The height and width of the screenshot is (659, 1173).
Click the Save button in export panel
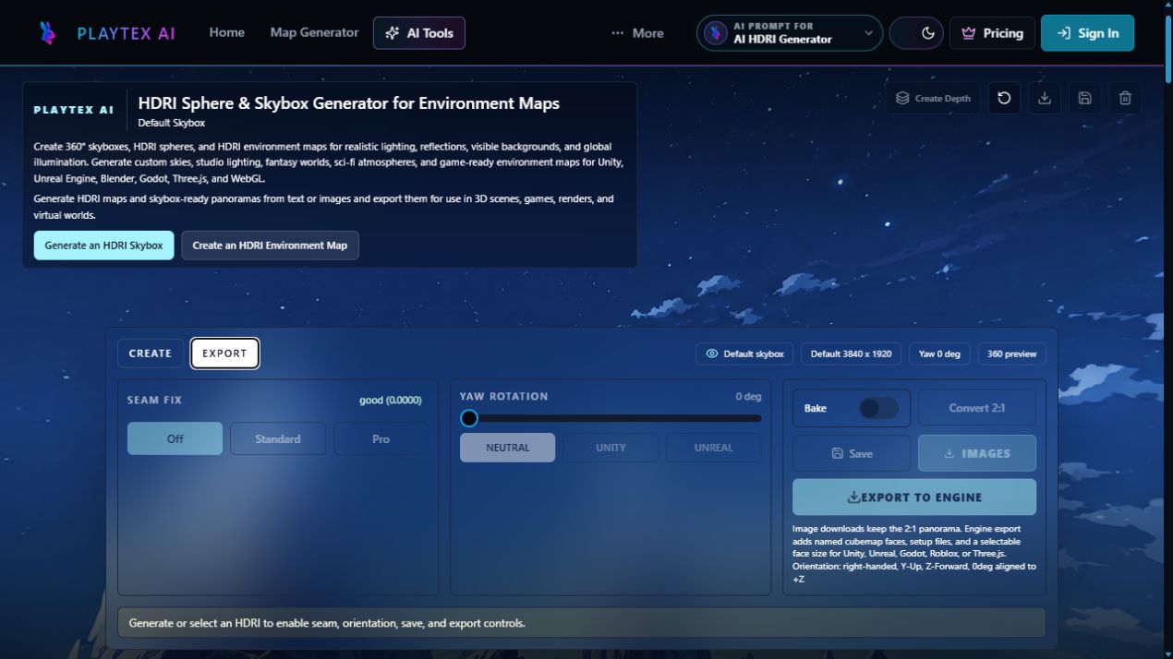coord(852,453)
